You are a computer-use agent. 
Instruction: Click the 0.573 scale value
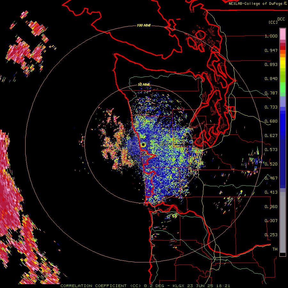(x=271, y=150)
